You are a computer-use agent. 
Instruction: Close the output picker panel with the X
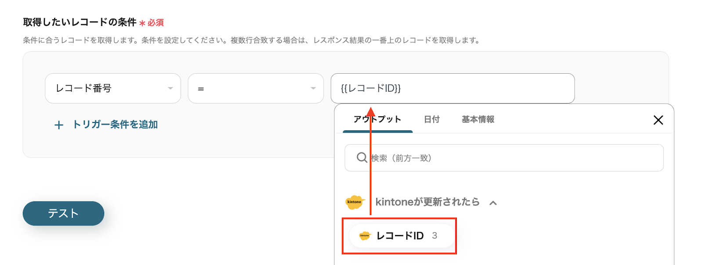(658, 120)
